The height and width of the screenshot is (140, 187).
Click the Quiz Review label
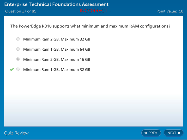tap(16, 133)
